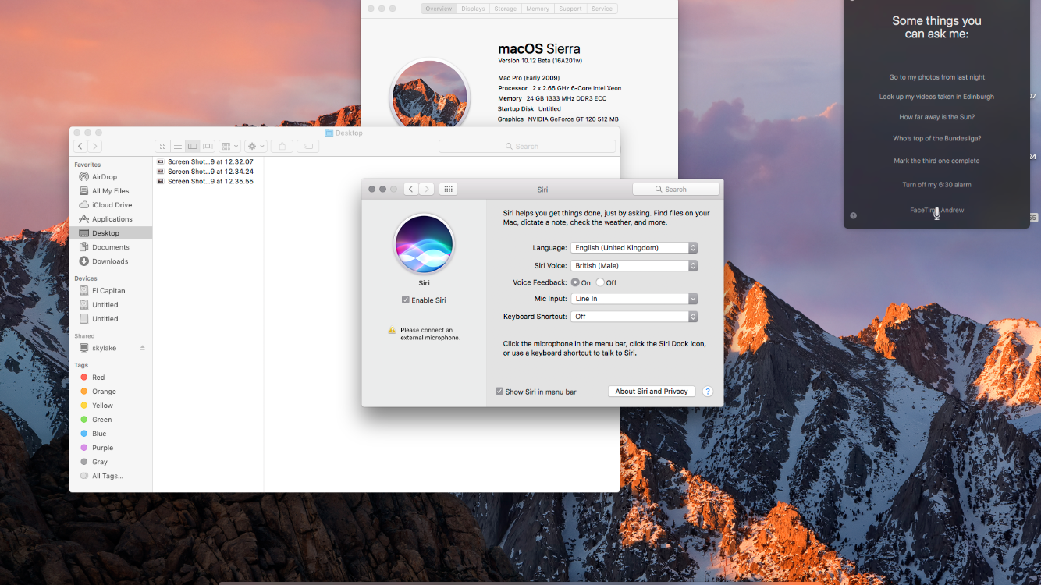
Task: Set Voice Feedback to Off
Action: pyautogui.click(x=600, y=282)
